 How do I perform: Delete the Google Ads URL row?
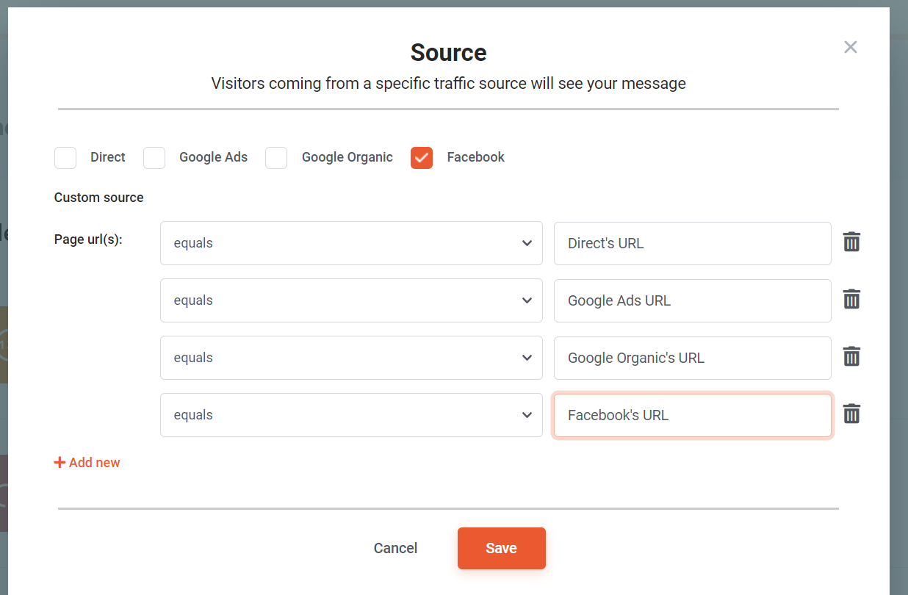point(851,300)
